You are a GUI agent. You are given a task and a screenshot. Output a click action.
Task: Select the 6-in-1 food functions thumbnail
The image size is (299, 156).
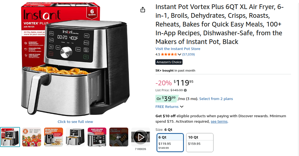click(32, 137)
